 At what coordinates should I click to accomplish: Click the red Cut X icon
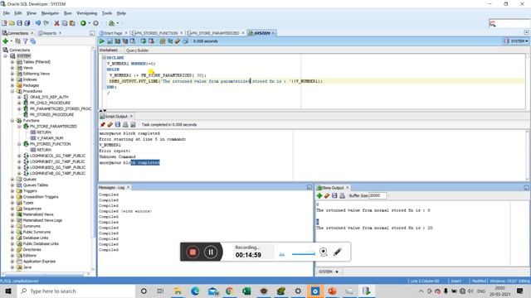[x=56, y=23]
